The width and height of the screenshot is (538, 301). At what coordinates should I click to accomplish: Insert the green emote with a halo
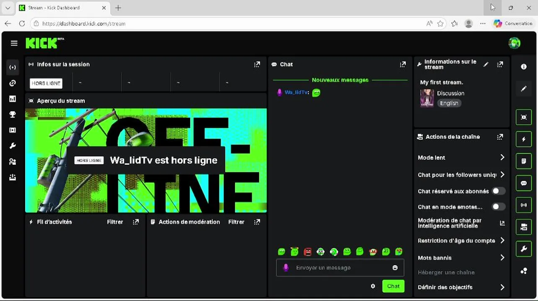click(x=295, y=251)
